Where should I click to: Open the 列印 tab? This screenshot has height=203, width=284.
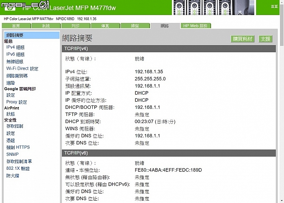pyautogui.click(x=76, y=26)
